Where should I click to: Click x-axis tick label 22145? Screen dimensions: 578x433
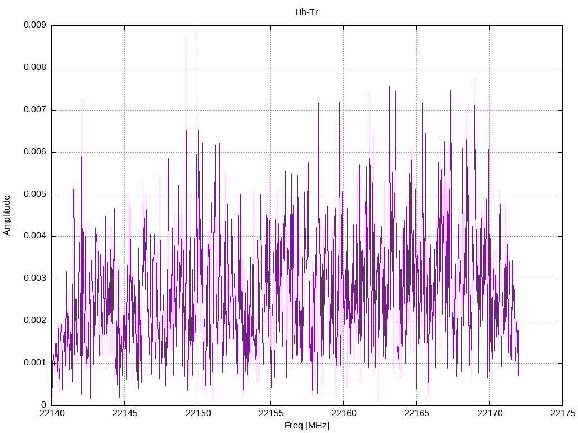[125, 413]
